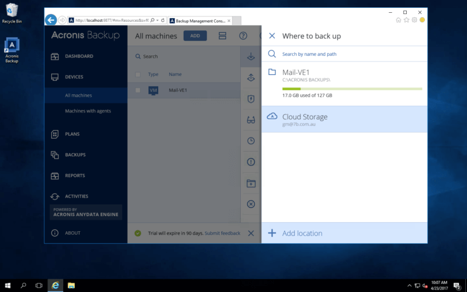Select All machines in sidebar
467x292 pixels.
click(x=86, y=96)
